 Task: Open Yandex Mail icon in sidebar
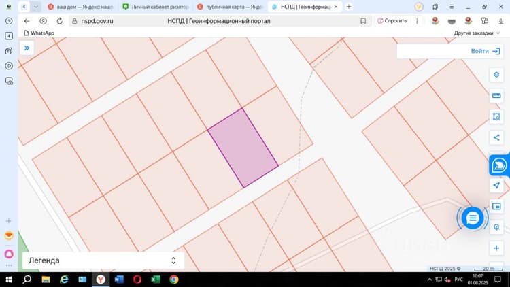pos(9,235)
